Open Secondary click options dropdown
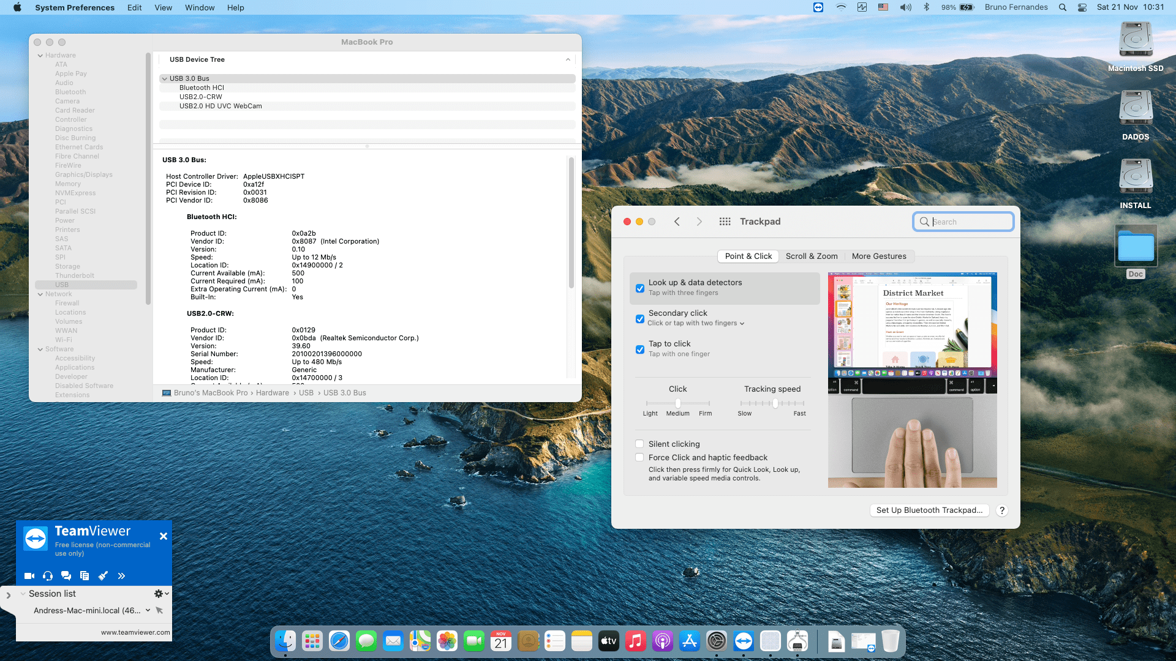The width and height of the screenshot is (1176, 661). 696,323
